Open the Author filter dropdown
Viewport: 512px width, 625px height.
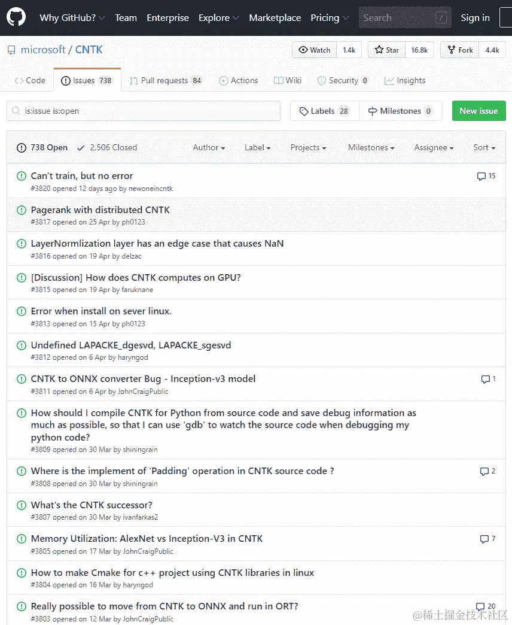(209, 147)
